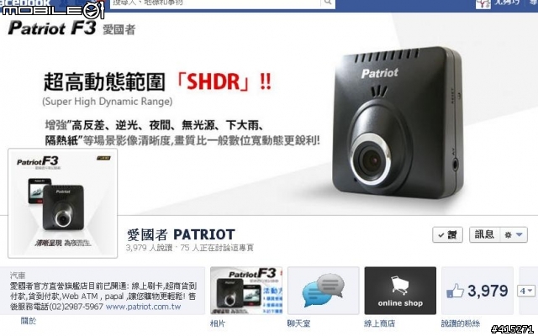Viewport: 538px width, 336px height.
Task: Select the 聊天室 chat room label
Action: (299, 323)
